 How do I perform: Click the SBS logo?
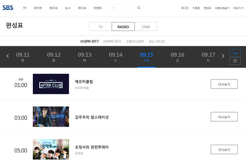[x=8, y=8]
